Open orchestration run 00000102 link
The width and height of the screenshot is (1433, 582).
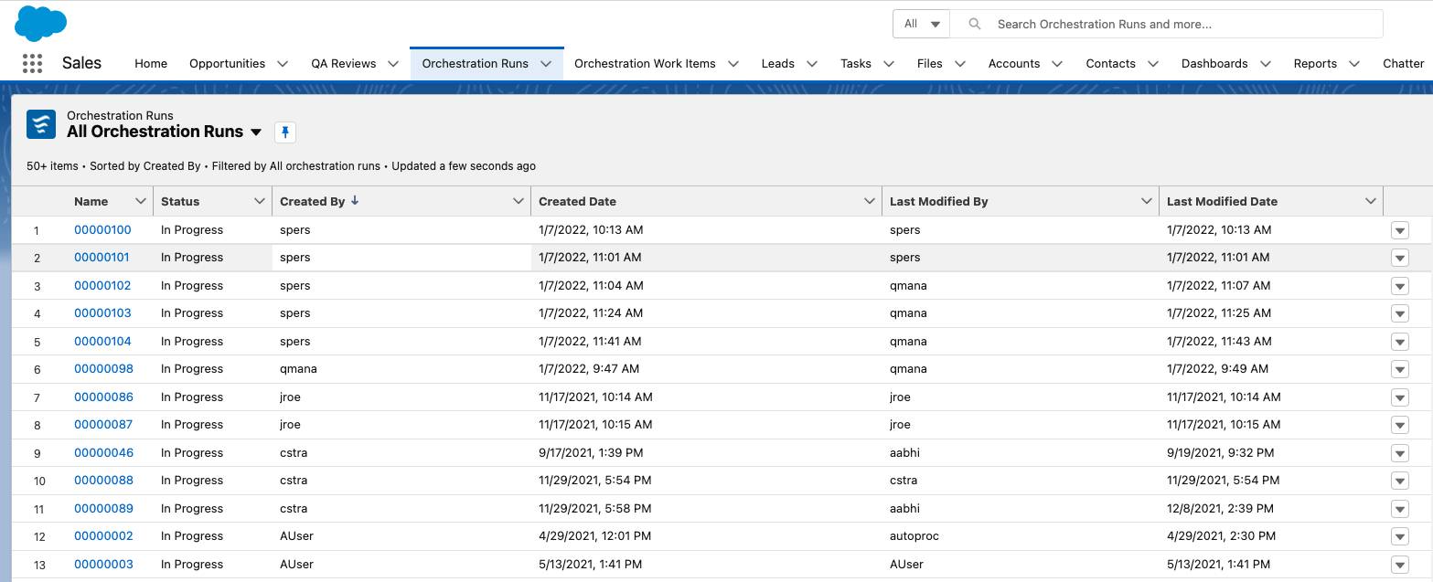(102, 286)
